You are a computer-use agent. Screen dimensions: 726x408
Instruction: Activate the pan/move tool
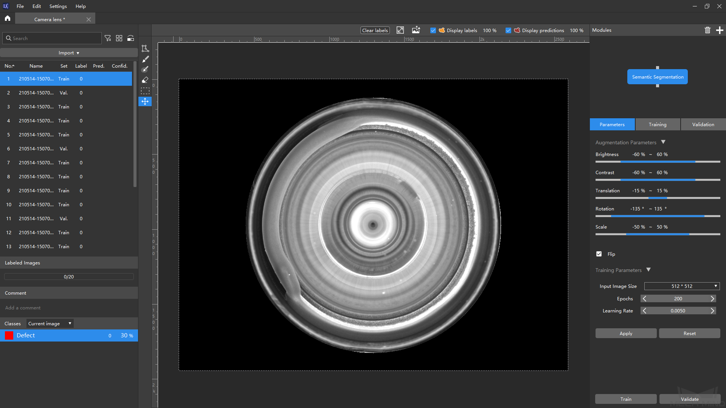coord(145,101)
